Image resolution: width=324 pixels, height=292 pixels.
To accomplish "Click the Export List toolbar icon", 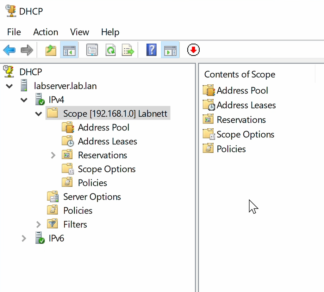I will [128, 50].
